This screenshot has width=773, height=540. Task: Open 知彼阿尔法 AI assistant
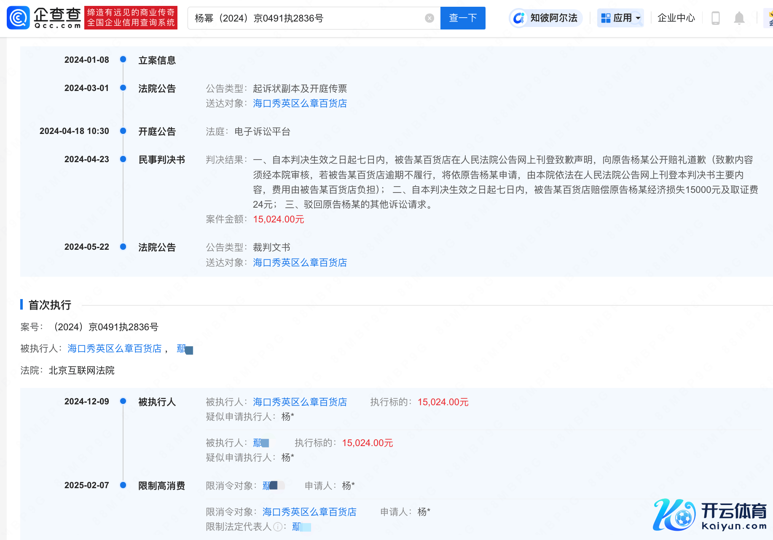[545, 18]
